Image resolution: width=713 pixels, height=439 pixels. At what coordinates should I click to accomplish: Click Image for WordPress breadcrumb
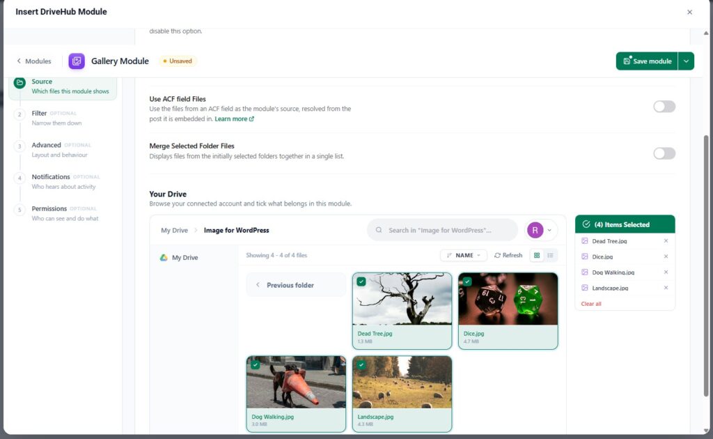click(x=237, y=230)
